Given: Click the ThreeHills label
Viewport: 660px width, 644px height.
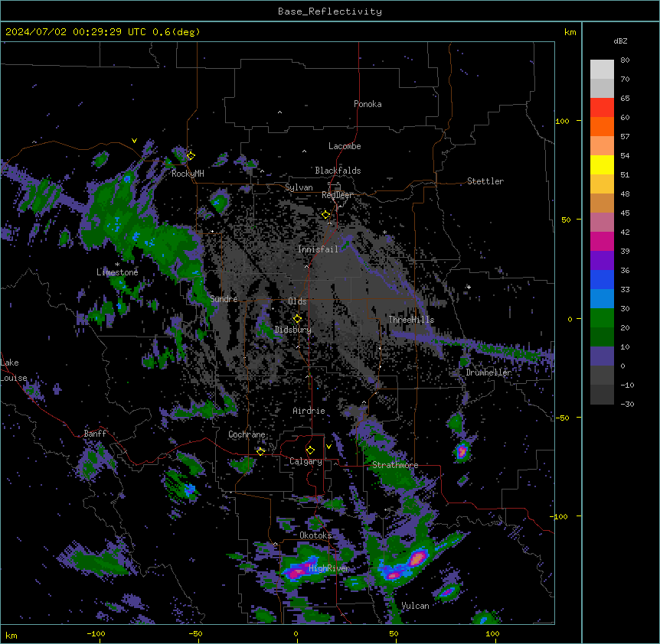Looking at the screenshot, I should tap(411, 320).
